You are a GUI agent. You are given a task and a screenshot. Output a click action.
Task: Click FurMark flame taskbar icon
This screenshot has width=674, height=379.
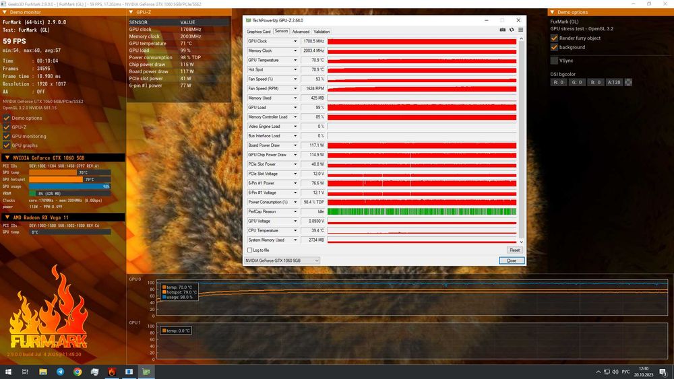click(112, 372)
